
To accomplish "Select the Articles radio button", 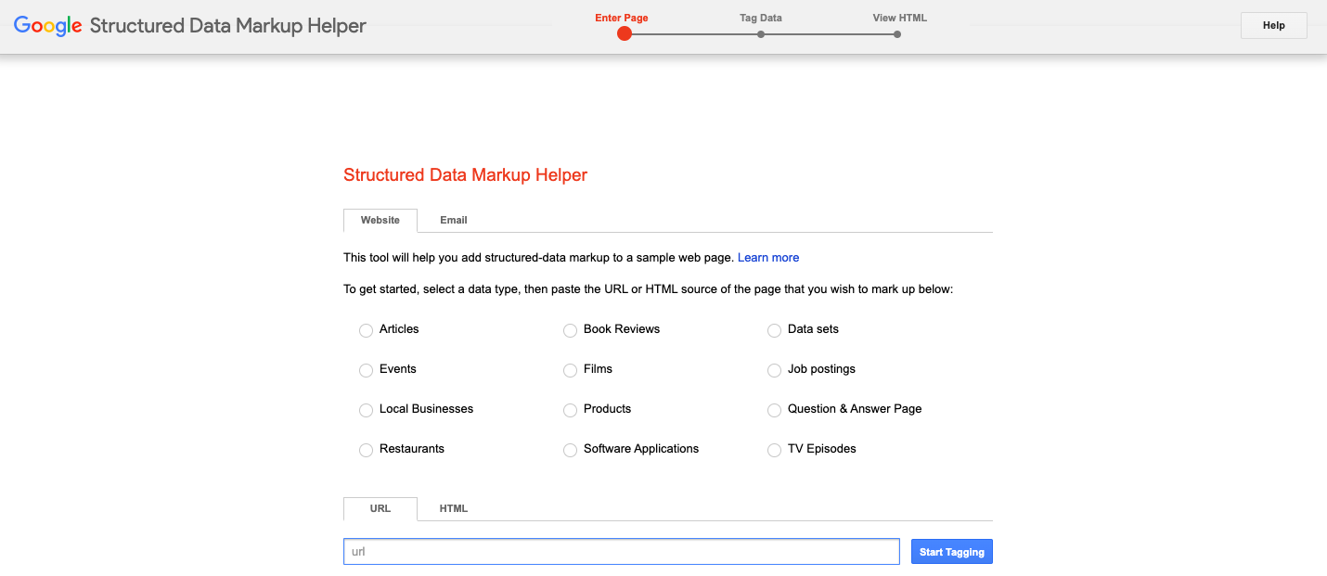I will (366, 330).
